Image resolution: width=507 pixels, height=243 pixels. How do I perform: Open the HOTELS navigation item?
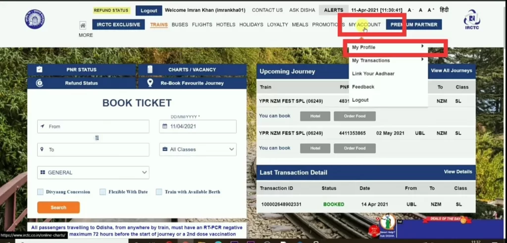(226, 25)
